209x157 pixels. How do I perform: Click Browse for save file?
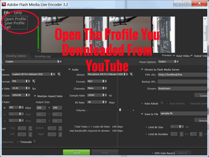(x=201, y=121)
